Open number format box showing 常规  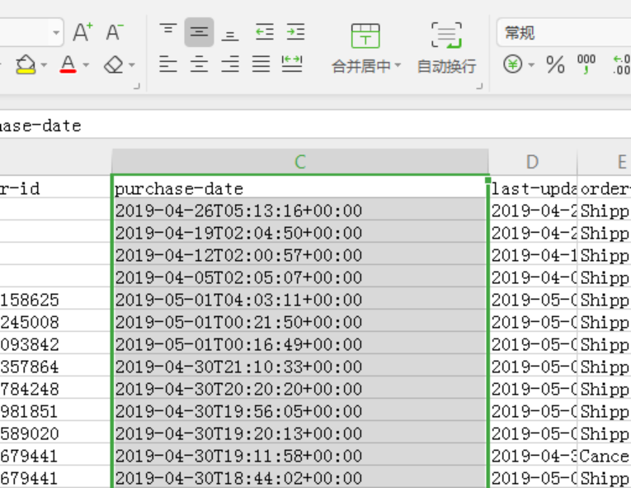pos(563,32)
